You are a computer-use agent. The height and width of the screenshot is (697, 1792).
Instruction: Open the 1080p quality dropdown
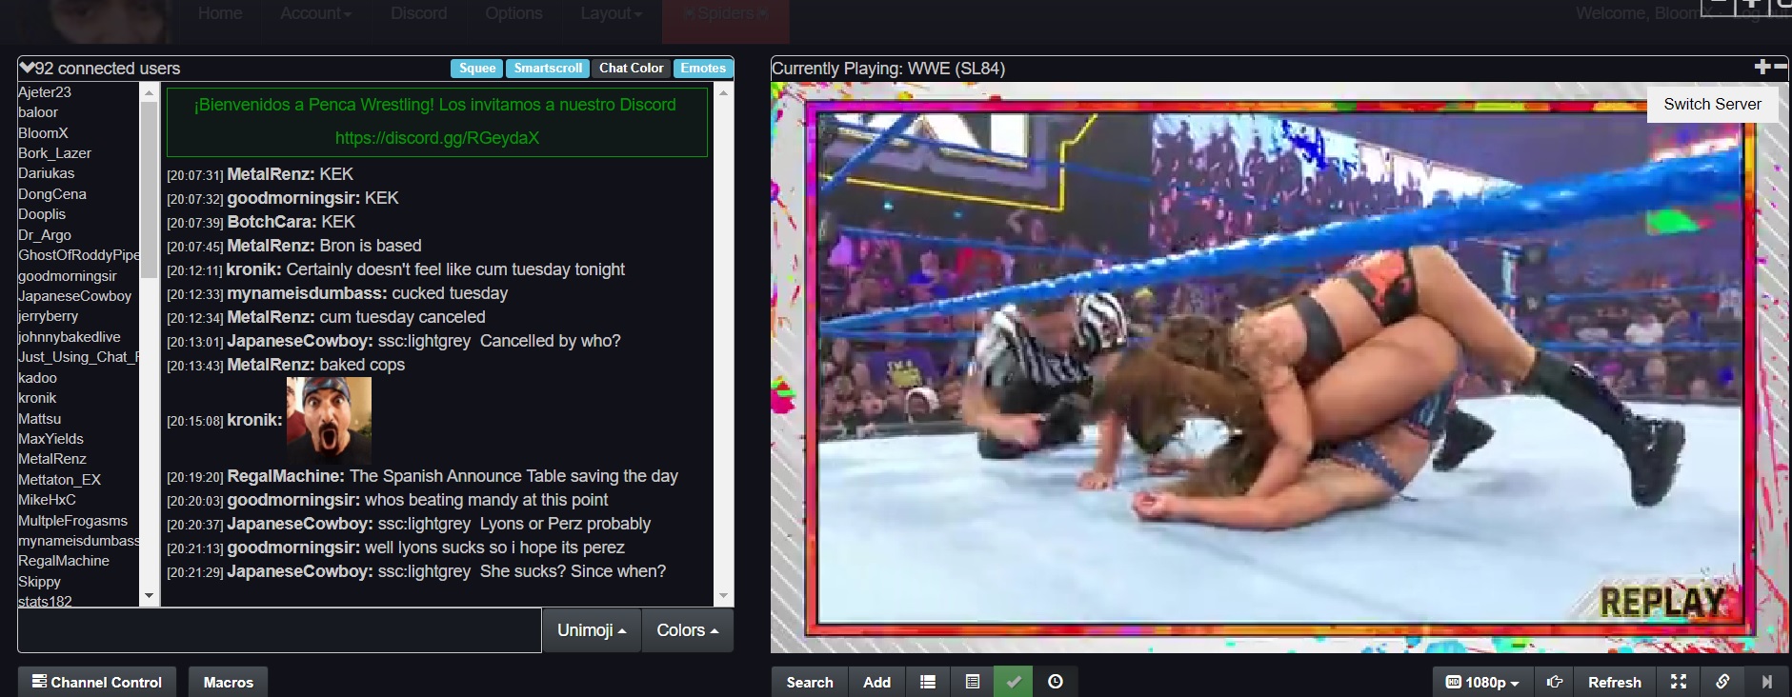1482,682
